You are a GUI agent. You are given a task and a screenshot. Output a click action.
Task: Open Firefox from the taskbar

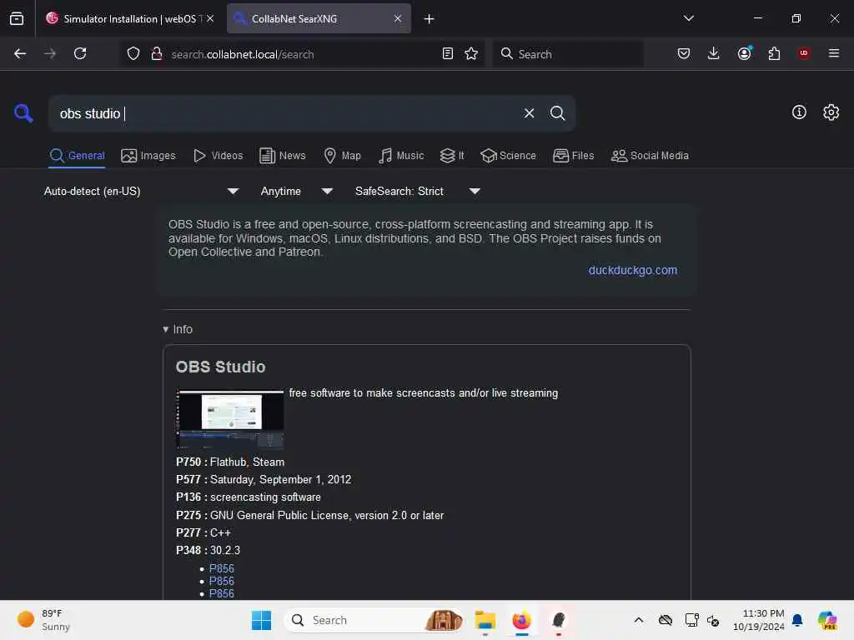[x=522, y=620]
